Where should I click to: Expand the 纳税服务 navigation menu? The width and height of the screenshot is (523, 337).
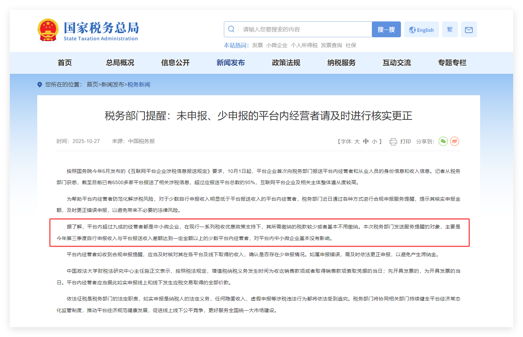(x=341, y=63)
